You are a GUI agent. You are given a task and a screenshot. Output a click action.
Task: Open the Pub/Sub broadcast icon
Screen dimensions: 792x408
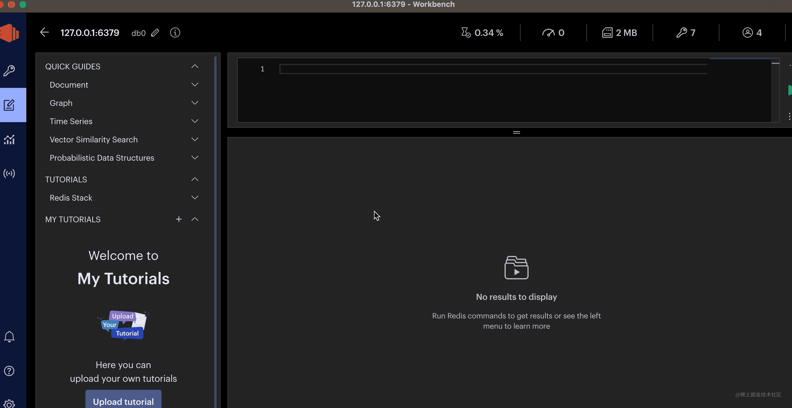(x=9, y=173)
